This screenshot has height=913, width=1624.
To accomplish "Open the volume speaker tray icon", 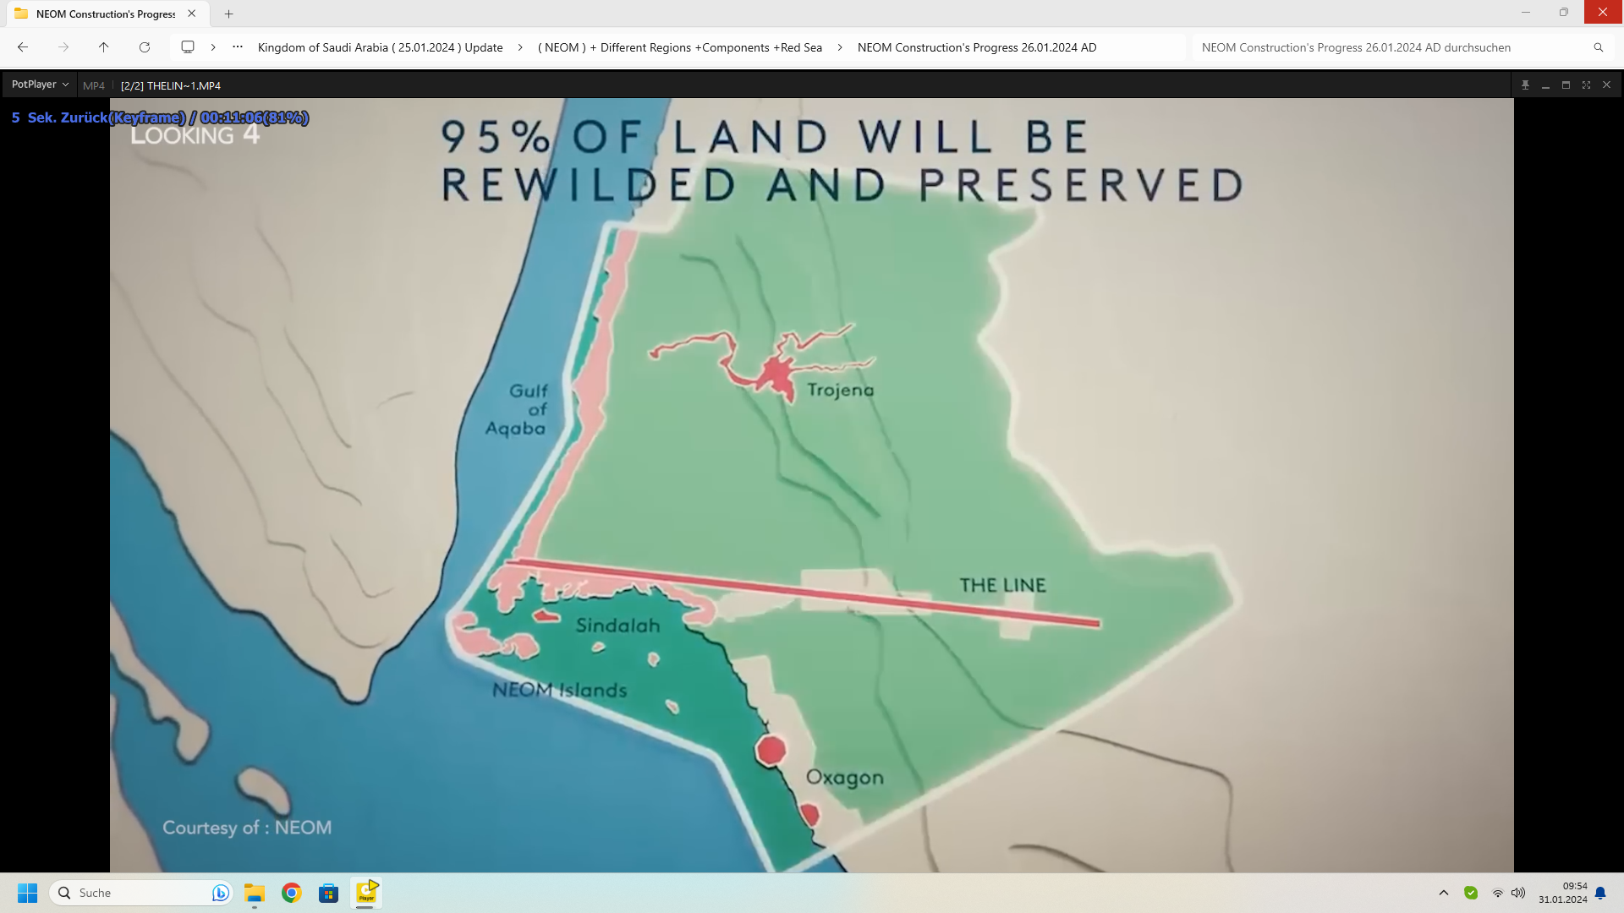I will coord(1518,893).
